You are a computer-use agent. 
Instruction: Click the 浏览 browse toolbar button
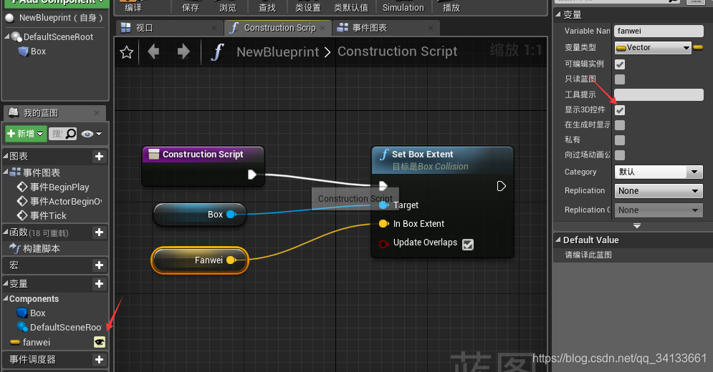pyautogui.click(x=227, y=7)
